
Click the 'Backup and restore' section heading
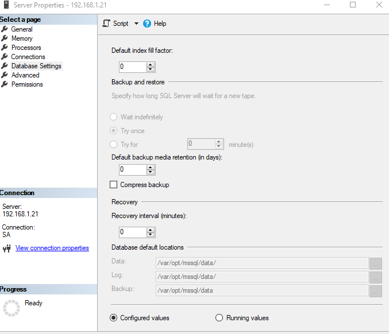coord(138,82)
